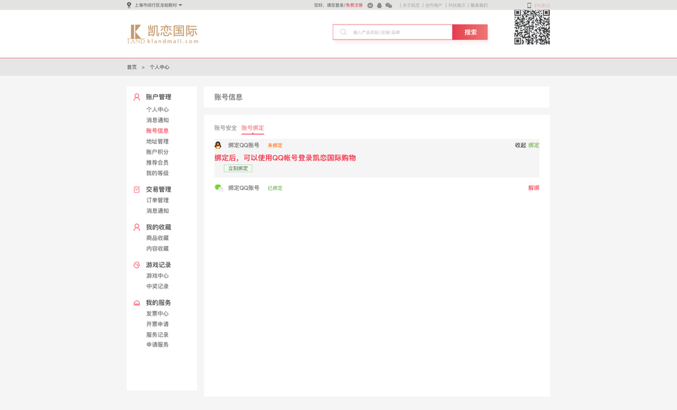This screenshot has width=677, height=410.
Task: Click inside the product search input field
Action: point(396,31)
